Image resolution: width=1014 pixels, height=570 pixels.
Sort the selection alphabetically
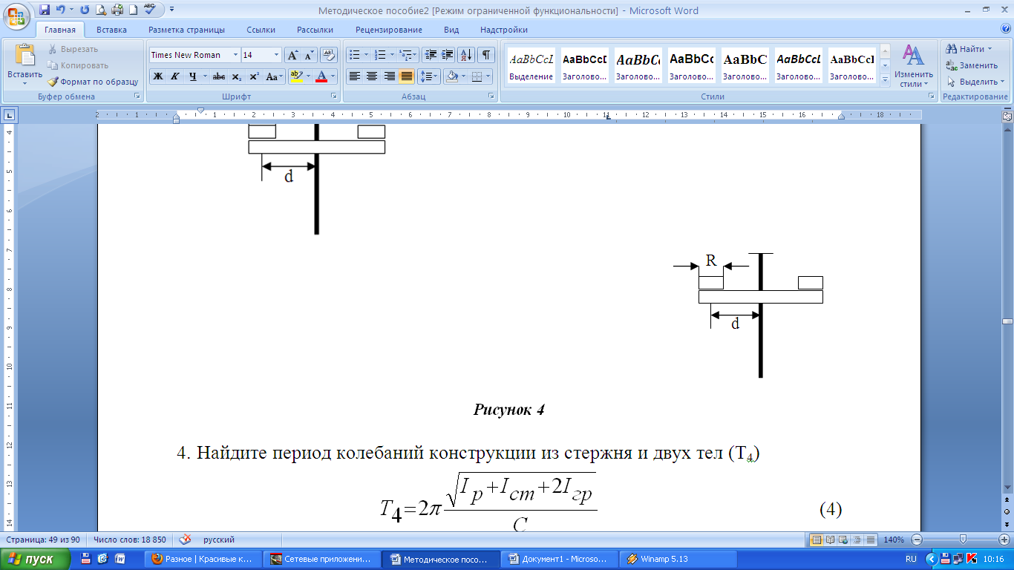[467, 55]
